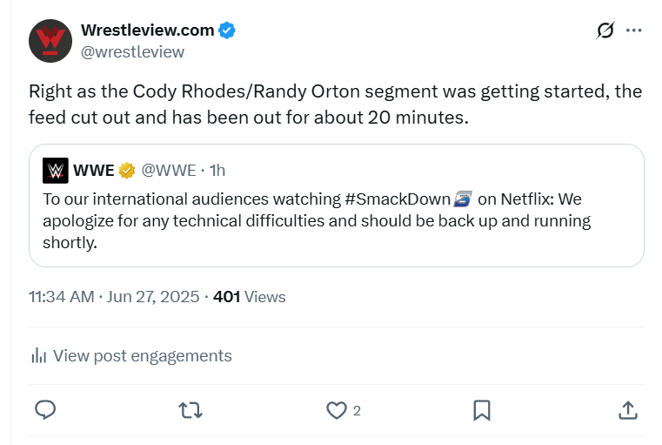
Task: Click the bar chart analytics icon
Action: tap(38, 355)
